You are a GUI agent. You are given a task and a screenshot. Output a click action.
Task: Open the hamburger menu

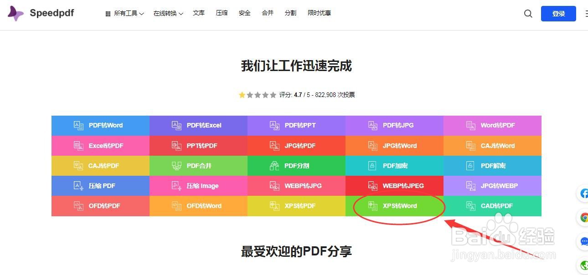point(586,13)
